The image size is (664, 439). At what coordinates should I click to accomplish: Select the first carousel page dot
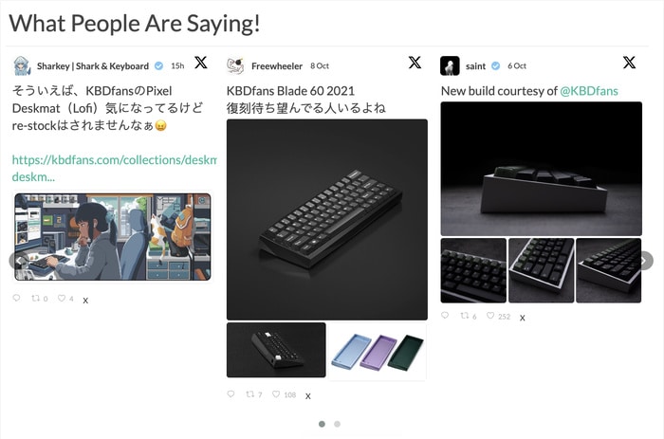323,424
